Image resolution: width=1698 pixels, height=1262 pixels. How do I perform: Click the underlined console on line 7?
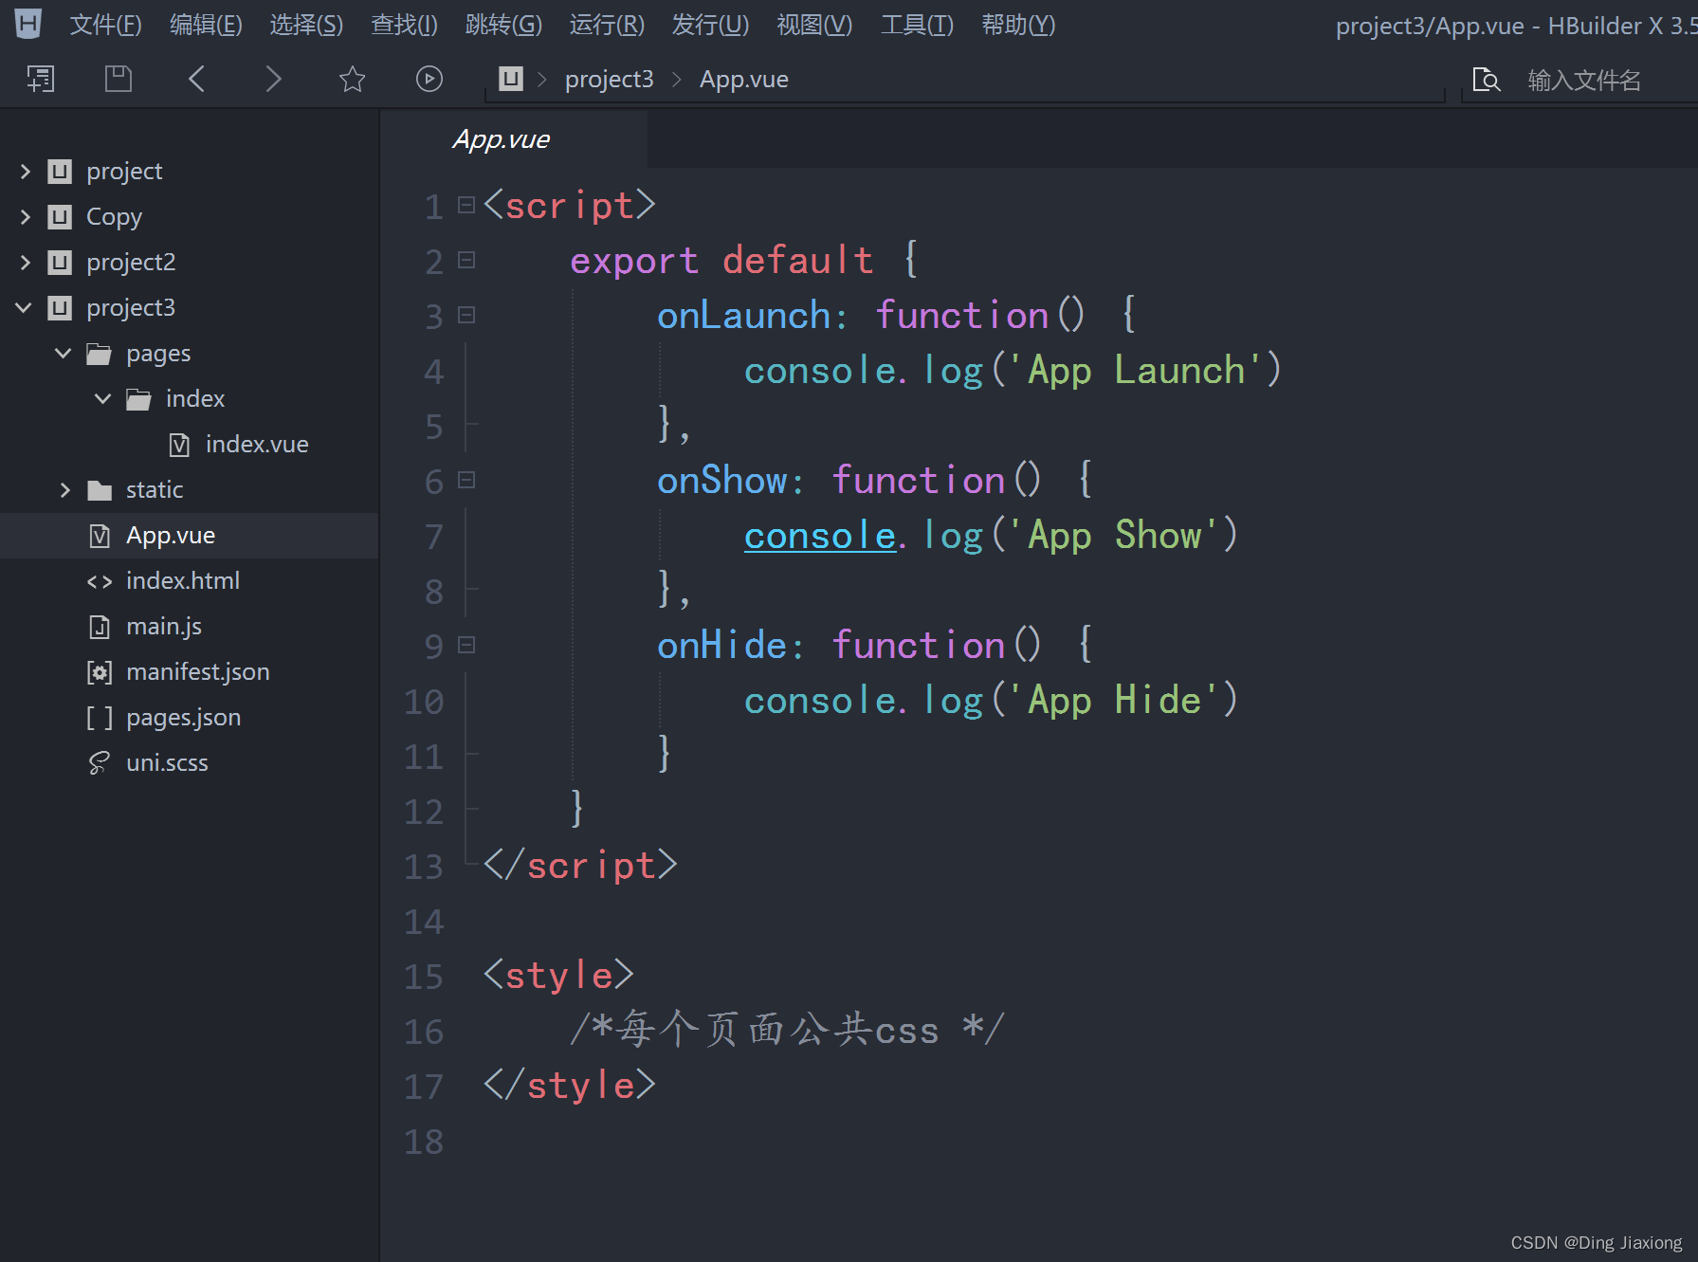[x=820, y=536]
